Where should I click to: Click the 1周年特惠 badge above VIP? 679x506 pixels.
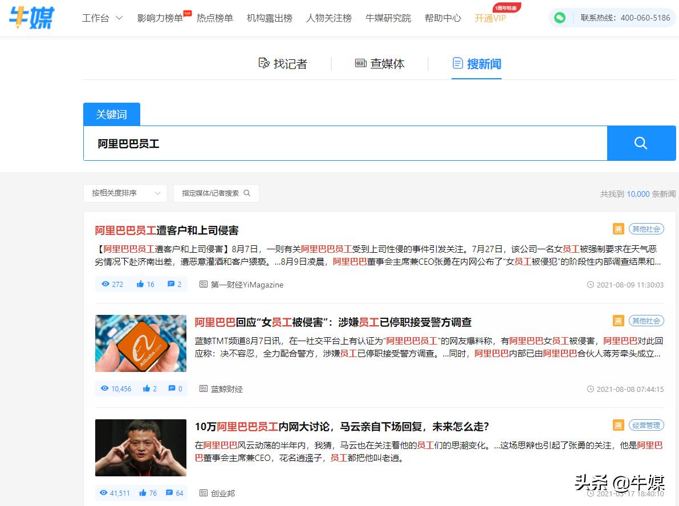click(x=506, y=8)
